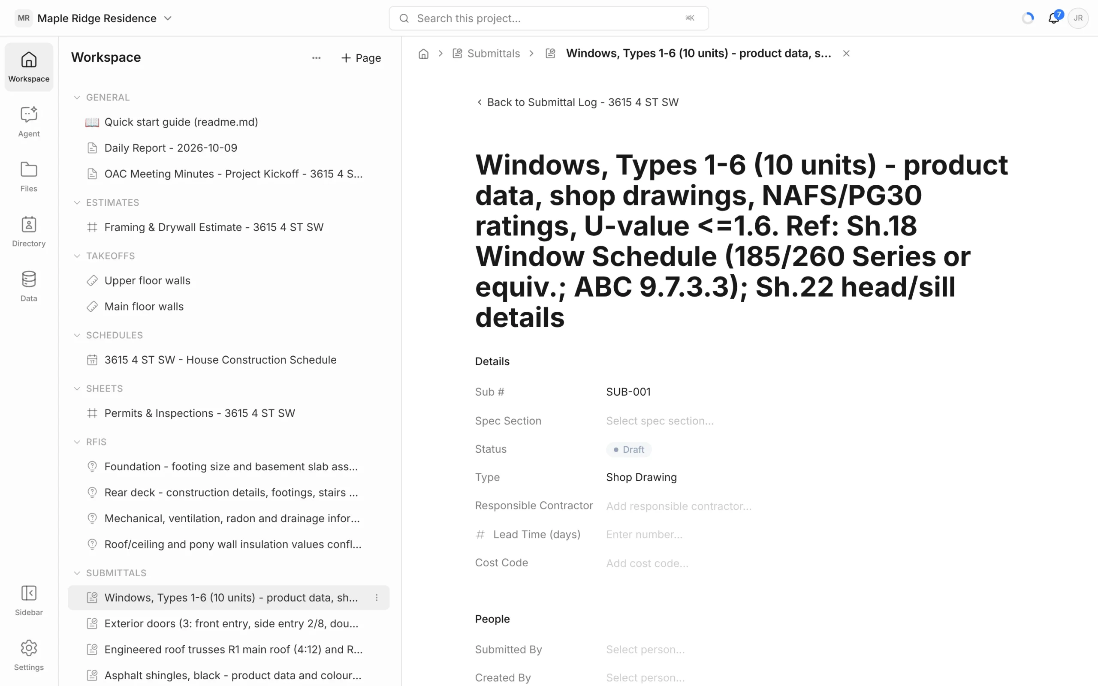The image size is (1098, 686).
Task: Click Add responsible contractor field
Action: (x=679, y=506)
